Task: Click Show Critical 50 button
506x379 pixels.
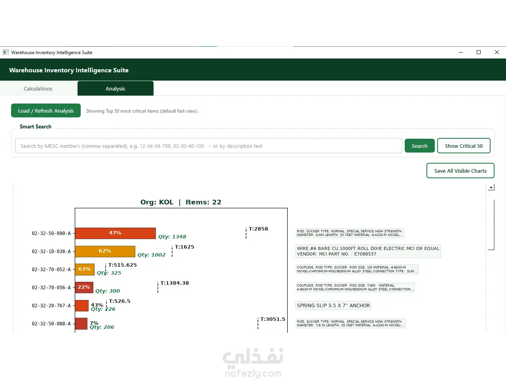Action: (464, 146)
